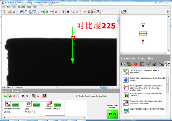Select the Measure Features caliper palette tab

(142, 64)
